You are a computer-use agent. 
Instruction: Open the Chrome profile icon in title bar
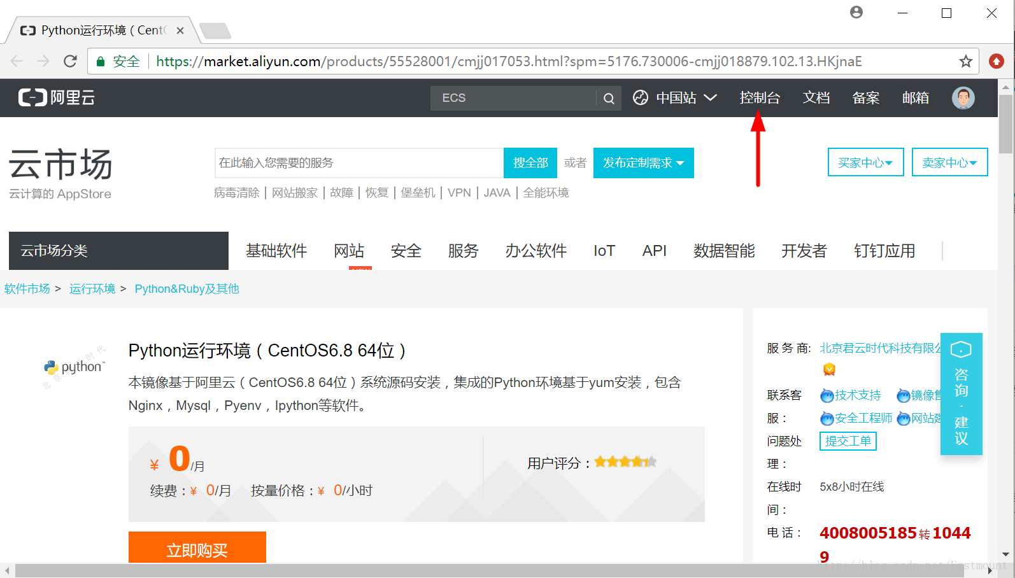pos(856,12)
